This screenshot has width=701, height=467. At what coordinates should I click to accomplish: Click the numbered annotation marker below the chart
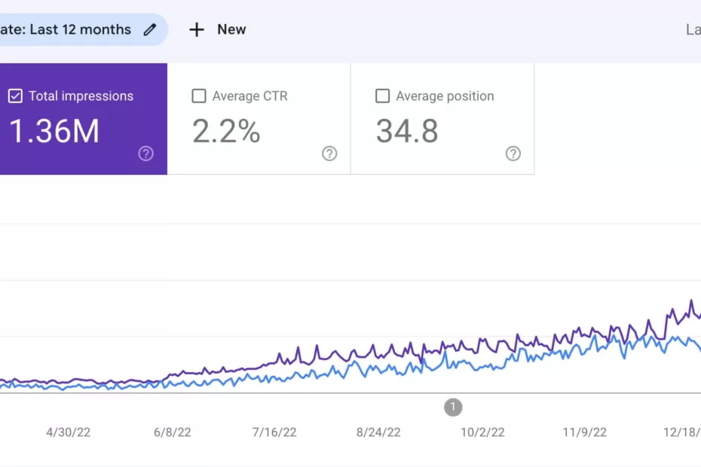[x=453, y=407]
